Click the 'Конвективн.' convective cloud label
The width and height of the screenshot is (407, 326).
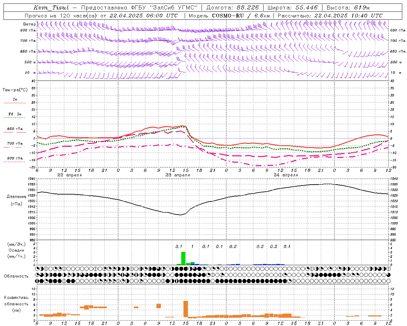(16, 298)
